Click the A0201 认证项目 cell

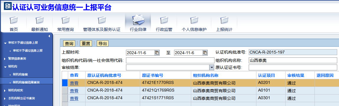click(x=271, y=83)
